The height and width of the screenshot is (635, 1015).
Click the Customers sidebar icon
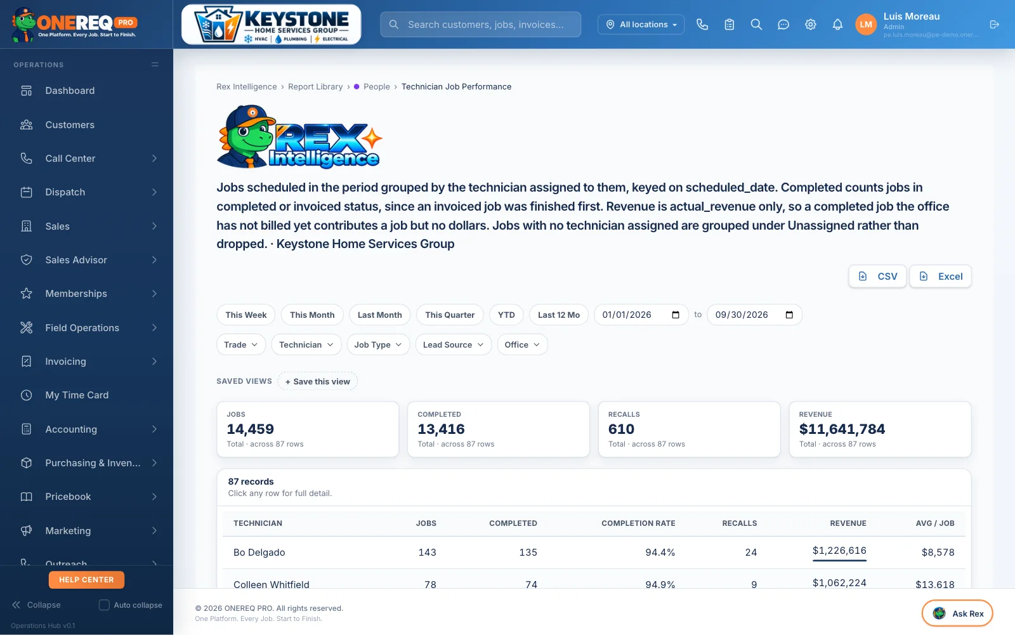tap(27, 125)
